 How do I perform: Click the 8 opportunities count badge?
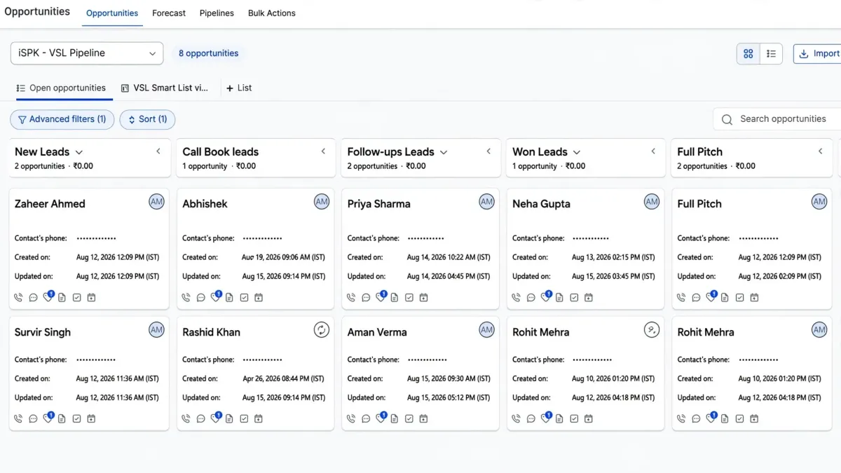(x=208, y=53)
